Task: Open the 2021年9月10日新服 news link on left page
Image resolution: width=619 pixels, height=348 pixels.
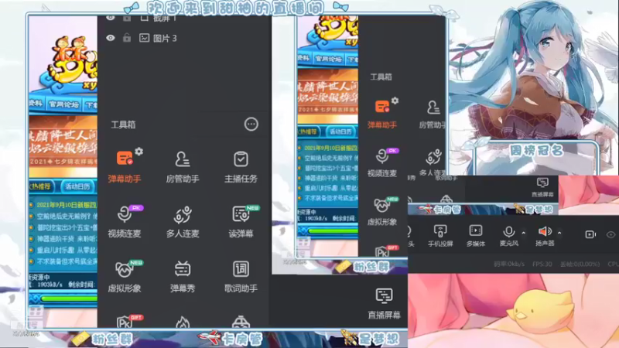Action: tap(66, 205)
